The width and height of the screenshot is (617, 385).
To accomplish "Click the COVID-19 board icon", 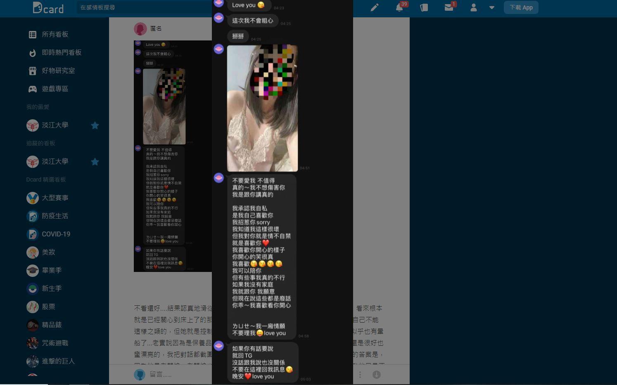I will 33,234.
